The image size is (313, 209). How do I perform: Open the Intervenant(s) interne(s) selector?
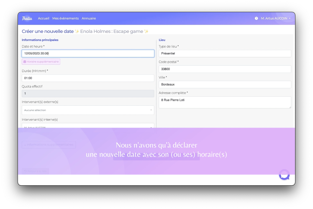[88, 127]
